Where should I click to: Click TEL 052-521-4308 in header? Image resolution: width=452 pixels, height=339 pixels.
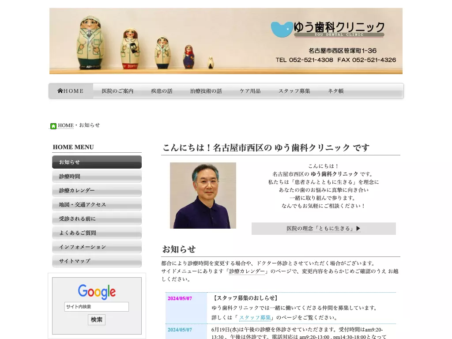pyautogui.click(x=305, y=60)
